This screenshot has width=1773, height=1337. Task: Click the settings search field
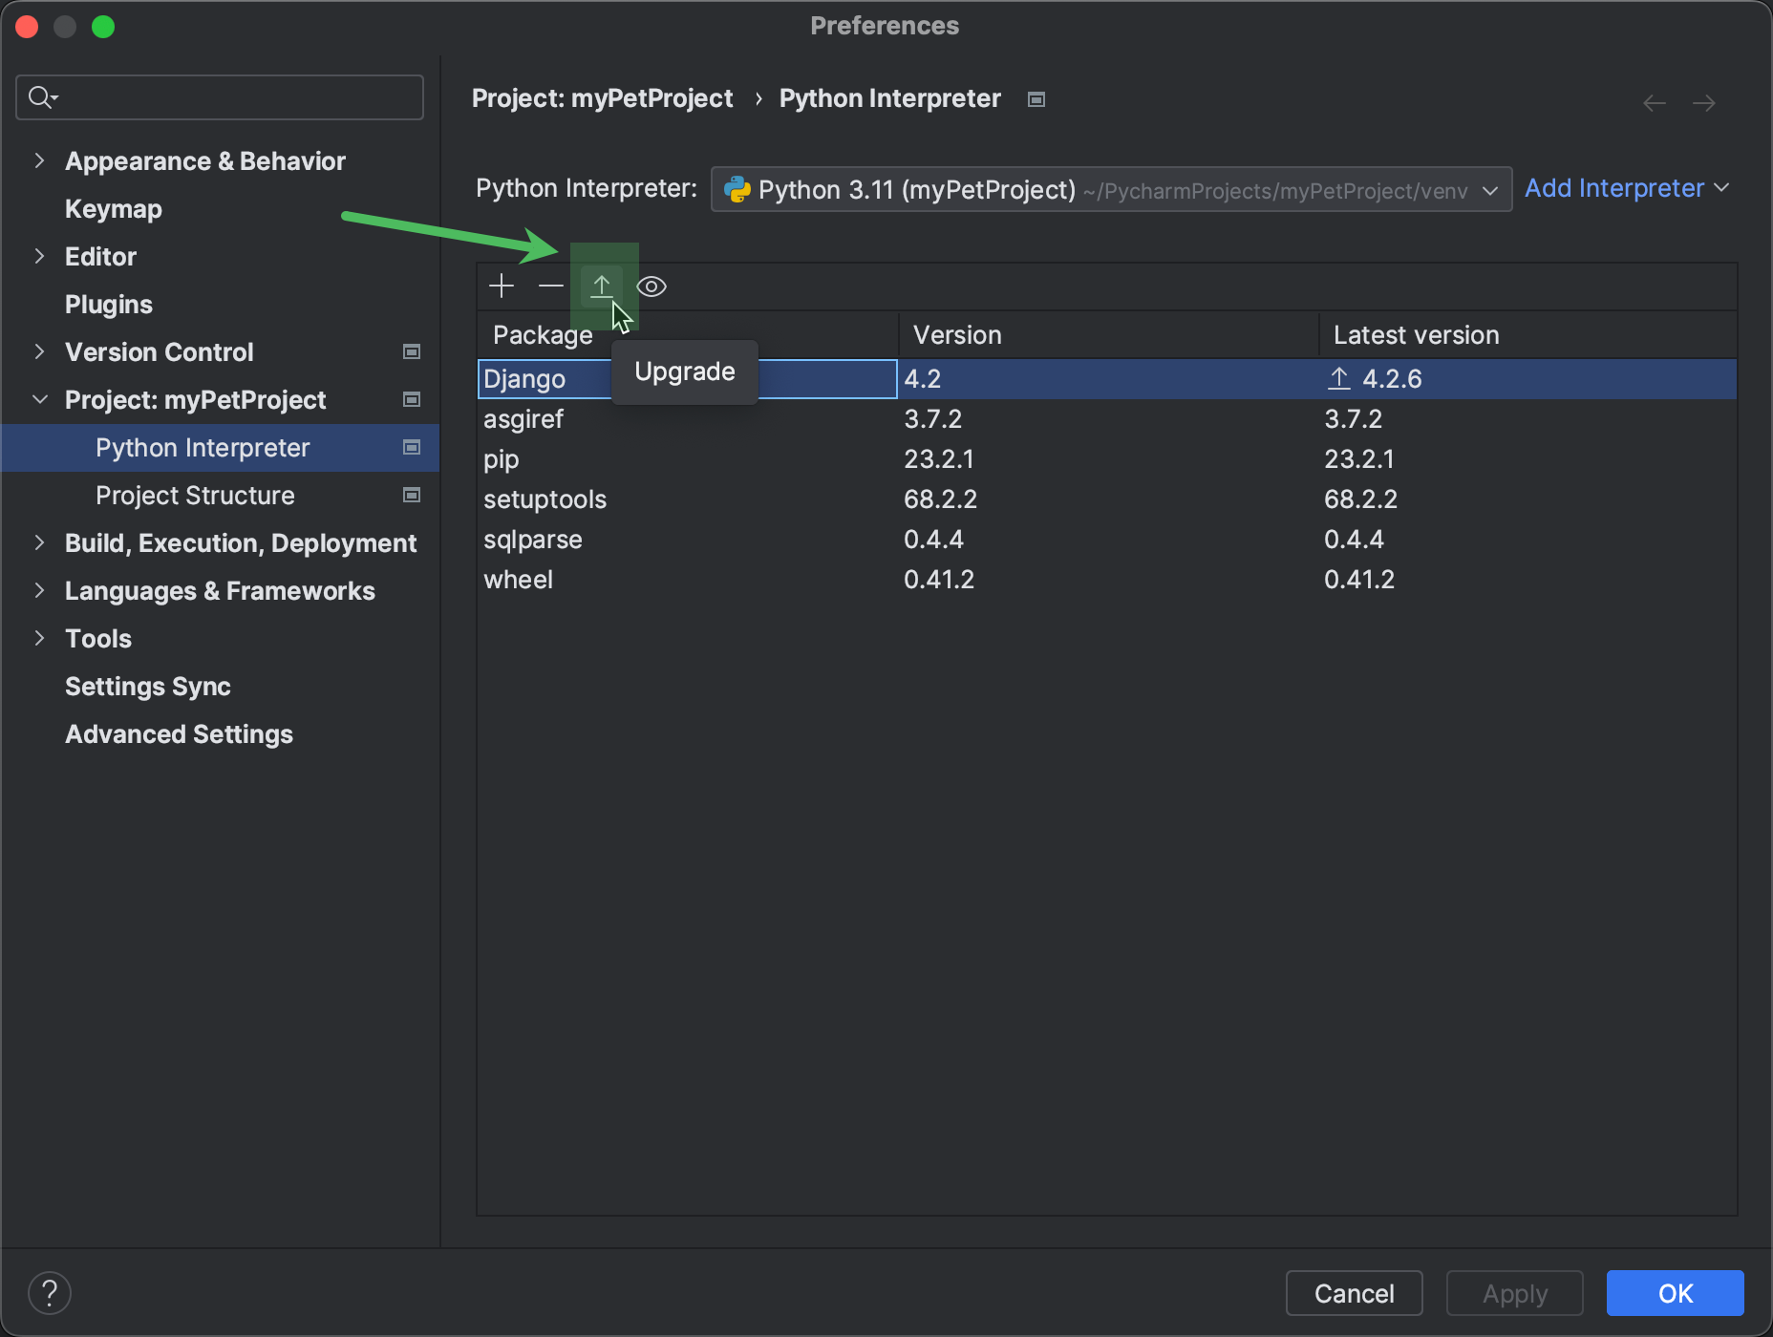point(219,96)
